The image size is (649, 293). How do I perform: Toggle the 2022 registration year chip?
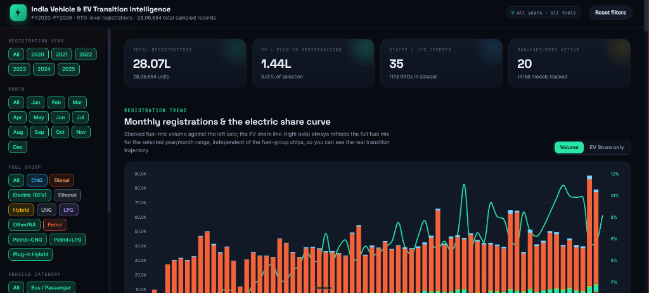pos(86,55)
